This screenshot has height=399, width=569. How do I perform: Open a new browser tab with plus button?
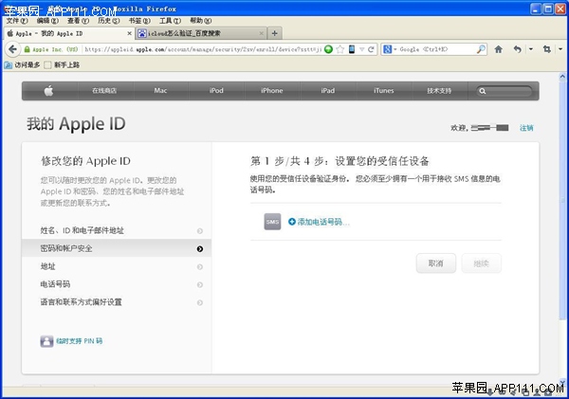(x=275, y=33)
